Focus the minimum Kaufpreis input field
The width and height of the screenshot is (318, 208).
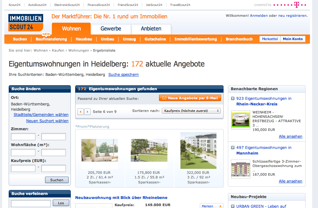point(23,169)
